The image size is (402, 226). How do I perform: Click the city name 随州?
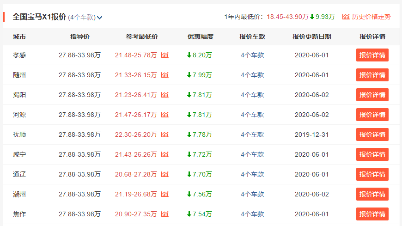coord(19,75)
